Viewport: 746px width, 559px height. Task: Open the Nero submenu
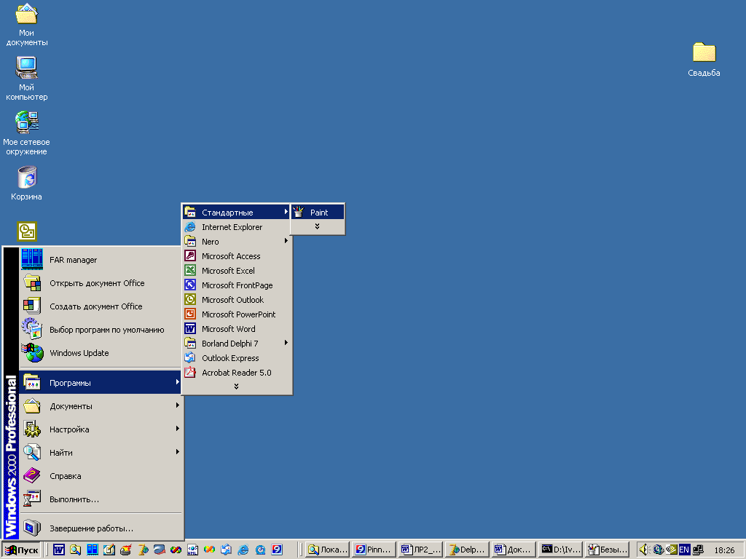(237, 242)
